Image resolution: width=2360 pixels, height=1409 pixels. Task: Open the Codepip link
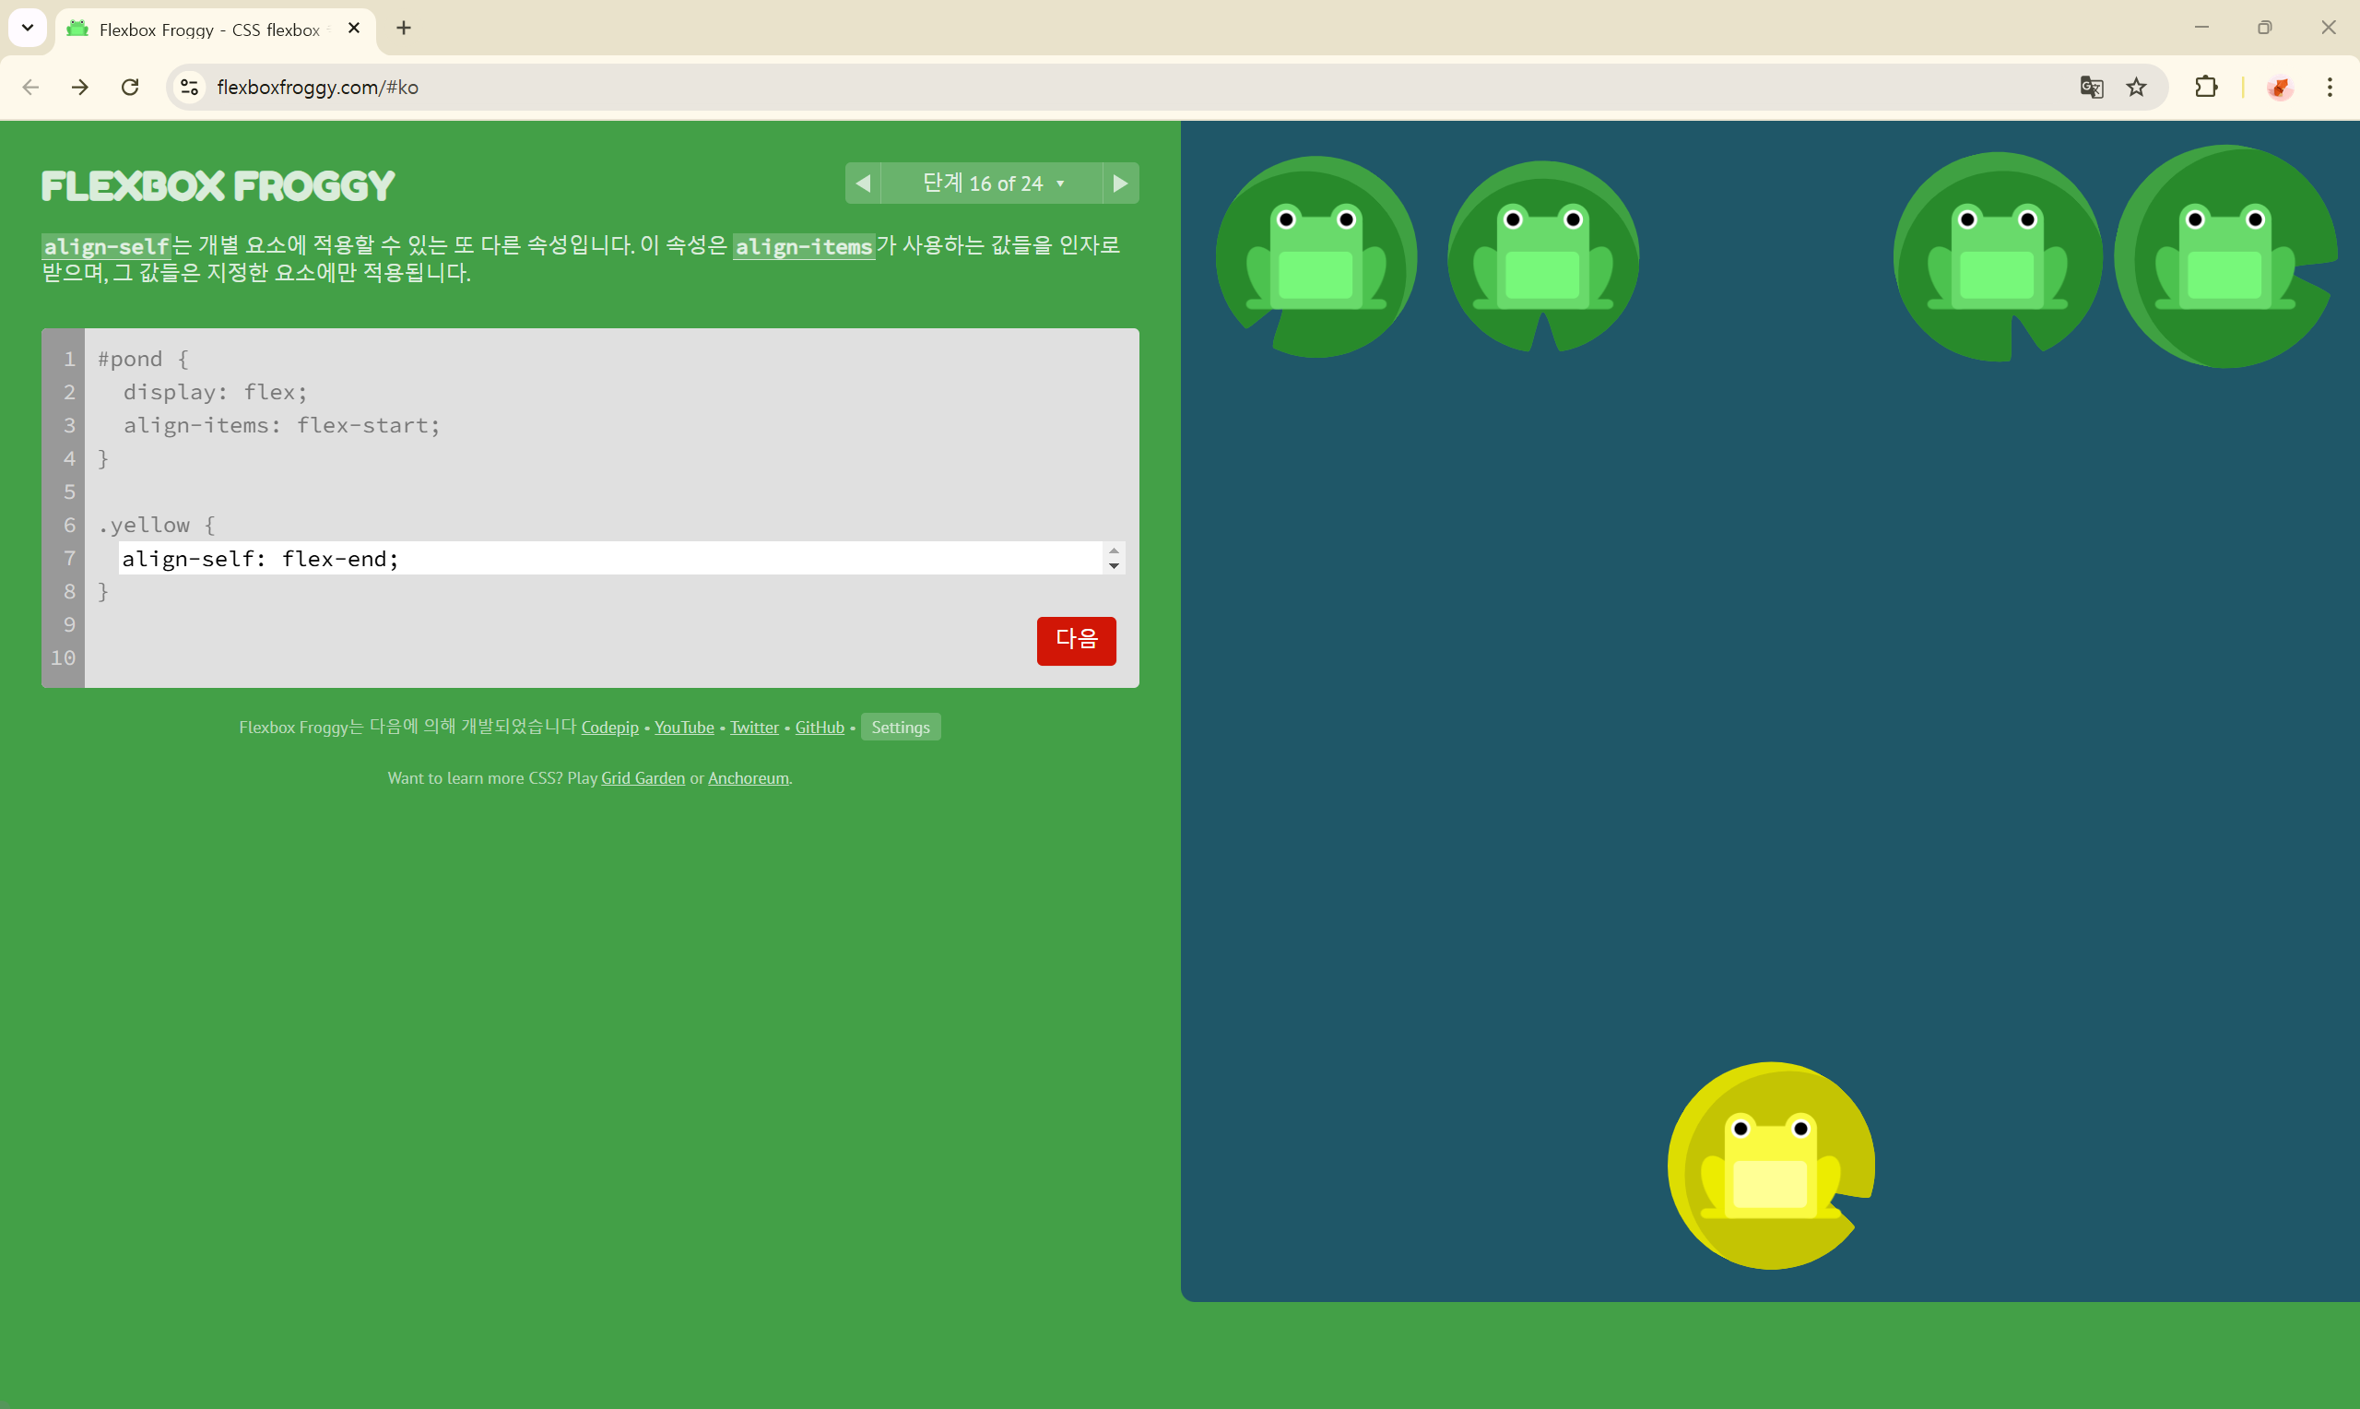pyautogui.click(x=609, y=728)
